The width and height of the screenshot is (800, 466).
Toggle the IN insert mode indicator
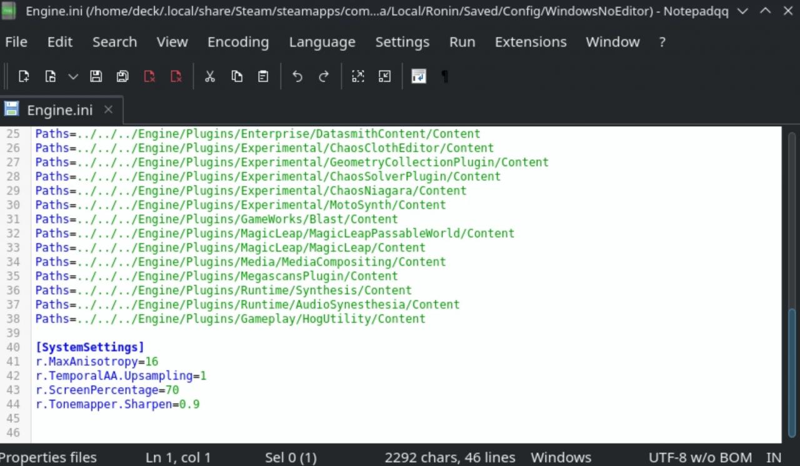[x=774, y=457]
